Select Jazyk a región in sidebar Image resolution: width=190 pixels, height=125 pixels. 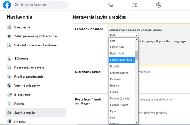tap(35, 113)
